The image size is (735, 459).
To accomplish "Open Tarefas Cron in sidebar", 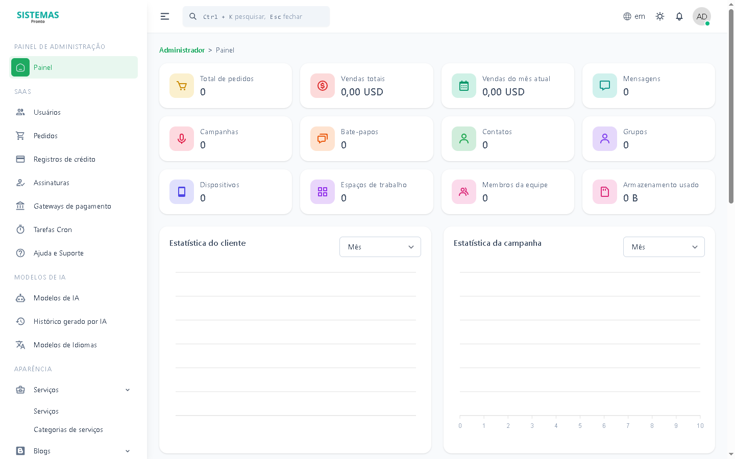I will point(53,229).
